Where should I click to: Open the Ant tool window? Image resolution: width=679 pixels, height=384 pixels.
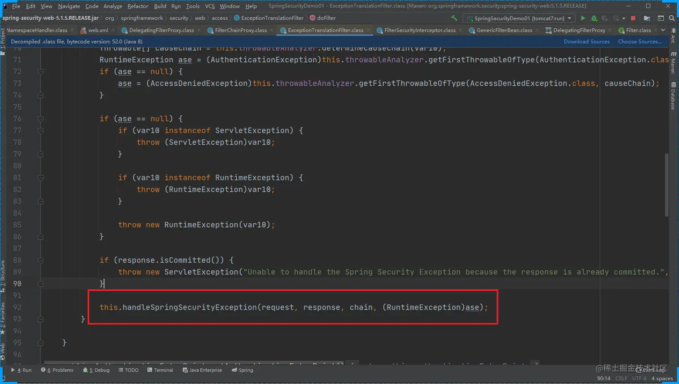coord(673,35)
